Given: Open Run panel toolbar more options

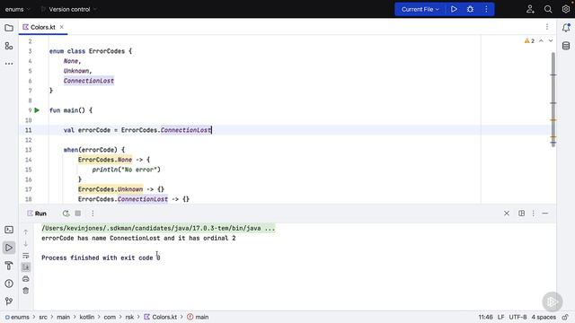Looking at the screenshot, I should click(x=93, y=214).
